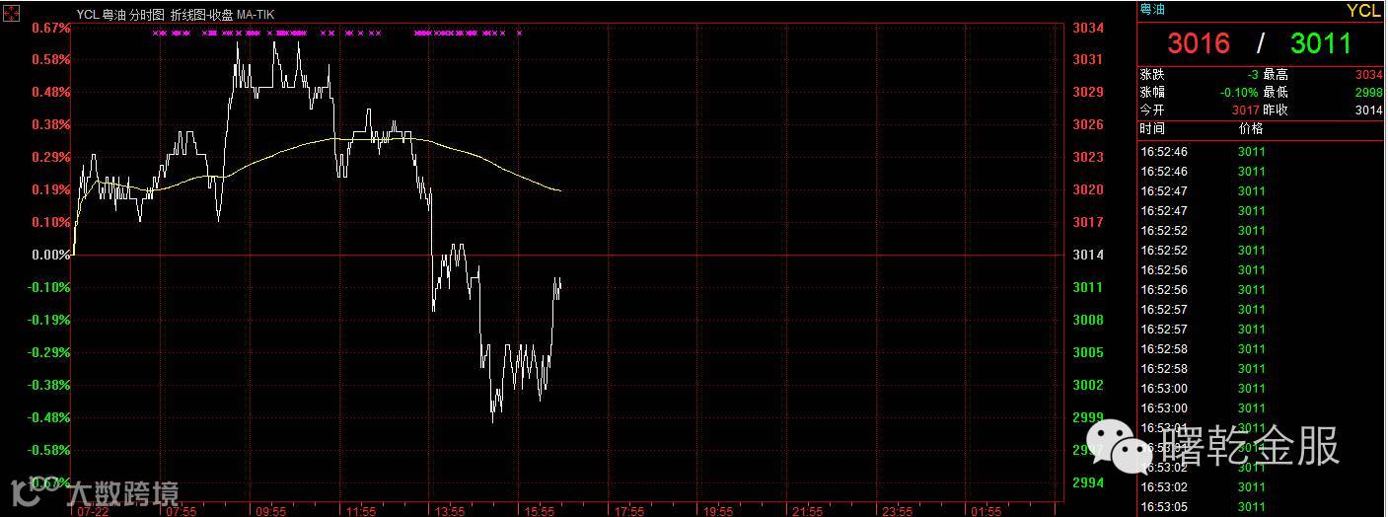
Task: Select the 涨幅 value -0.10% in the quote panel
Action: [x=1239, y=93]
